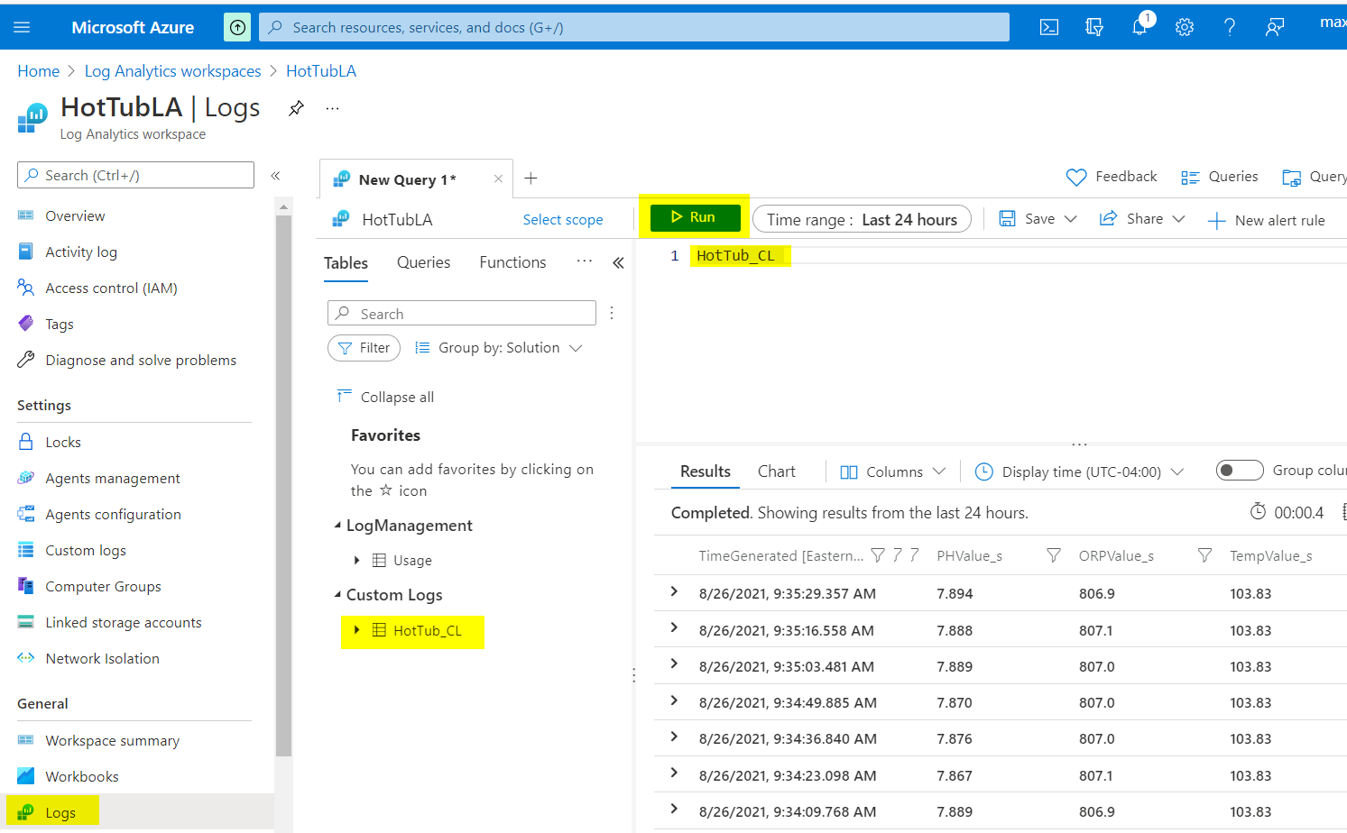Image resolution: width=1347 pixels, height=833 pixels.
Task: Expand the Usage table node
Action: pyautogui.click(x=357, y=560)
